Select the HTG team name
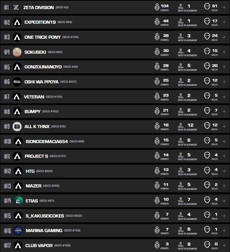The image size is (230, 252). pyautogui.click(x=30, y=171)
